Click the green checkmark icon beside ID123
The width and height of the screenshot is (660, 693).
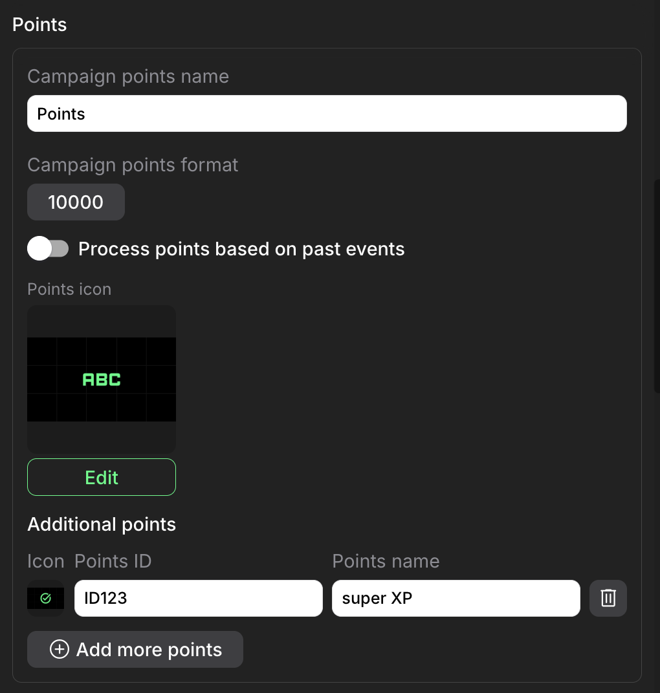coord(45,599)
